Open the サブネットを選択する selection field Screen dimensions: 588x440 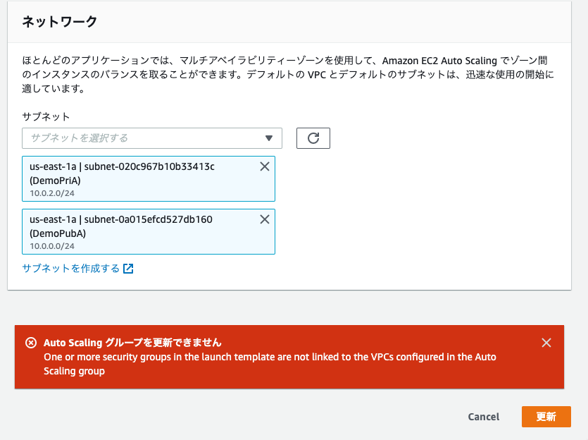coord(152,138)
